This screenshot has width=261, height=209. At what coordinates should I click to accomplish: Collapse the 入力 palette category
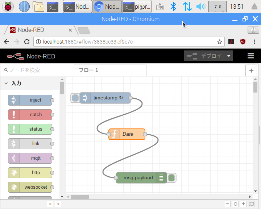coord(6,83)
